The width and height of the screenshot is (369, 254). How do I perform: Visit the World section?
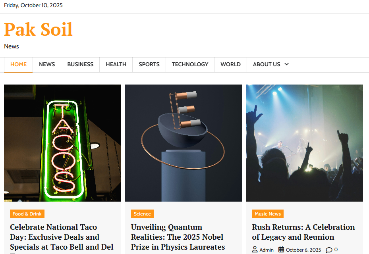(x=230, y=64)
